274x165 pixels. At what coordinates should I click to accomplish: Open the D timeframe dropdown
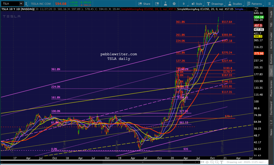[184, 4]
